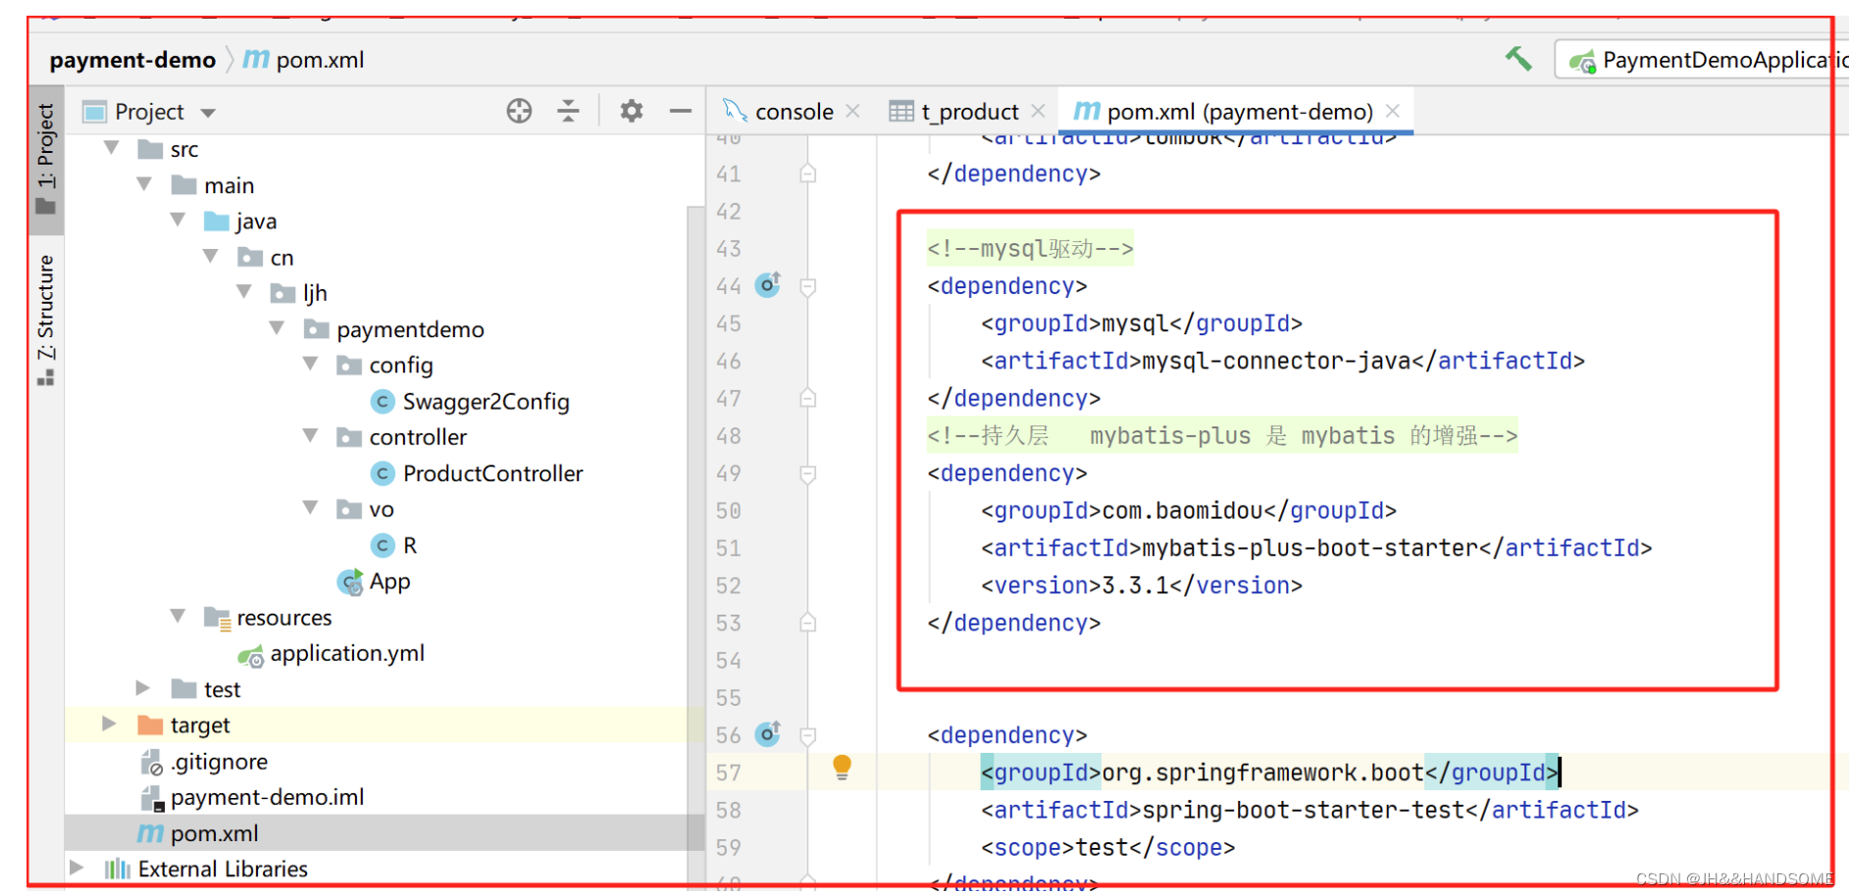
Task: Click Locate/Select Opened File target icon
Action: 519,111
